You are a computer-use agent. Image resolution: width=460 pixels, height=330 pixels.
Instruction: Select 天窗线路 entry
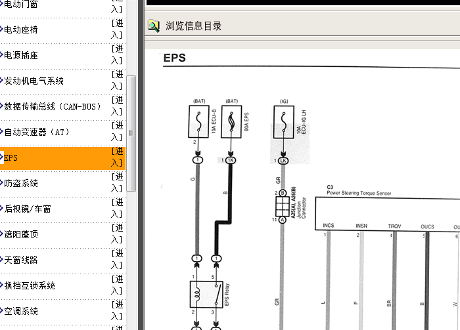[21, 260]
